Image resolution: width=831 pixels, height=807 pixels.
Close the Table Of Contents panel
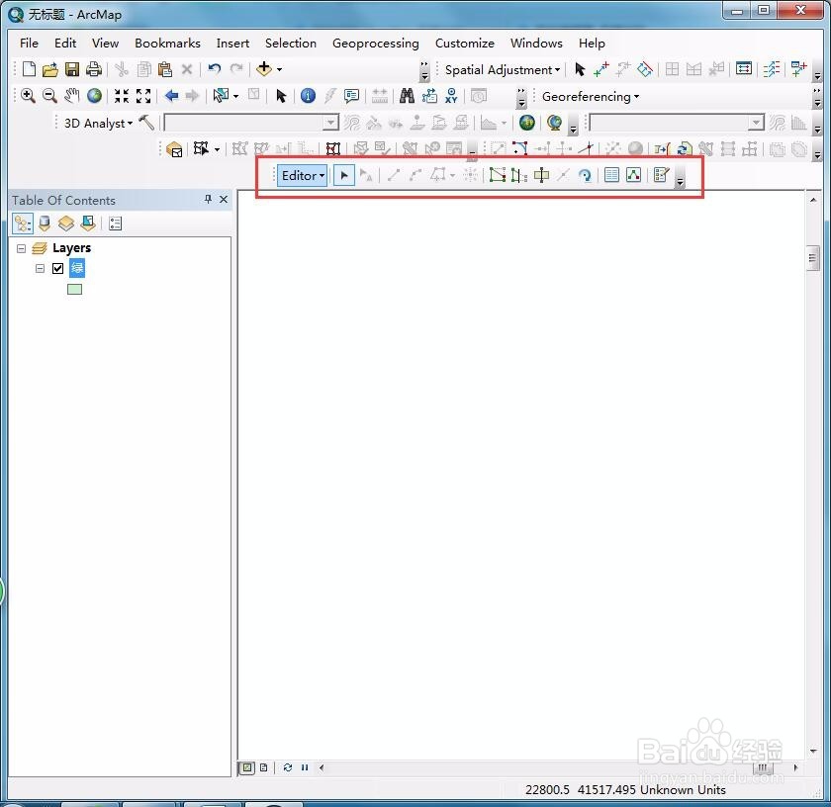point(224,199)
